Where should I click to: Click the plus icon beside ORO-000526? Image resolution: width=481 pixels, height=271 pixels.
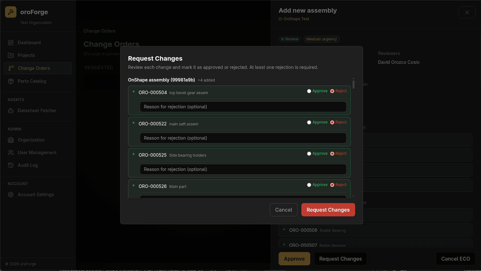tap(133, 185)
